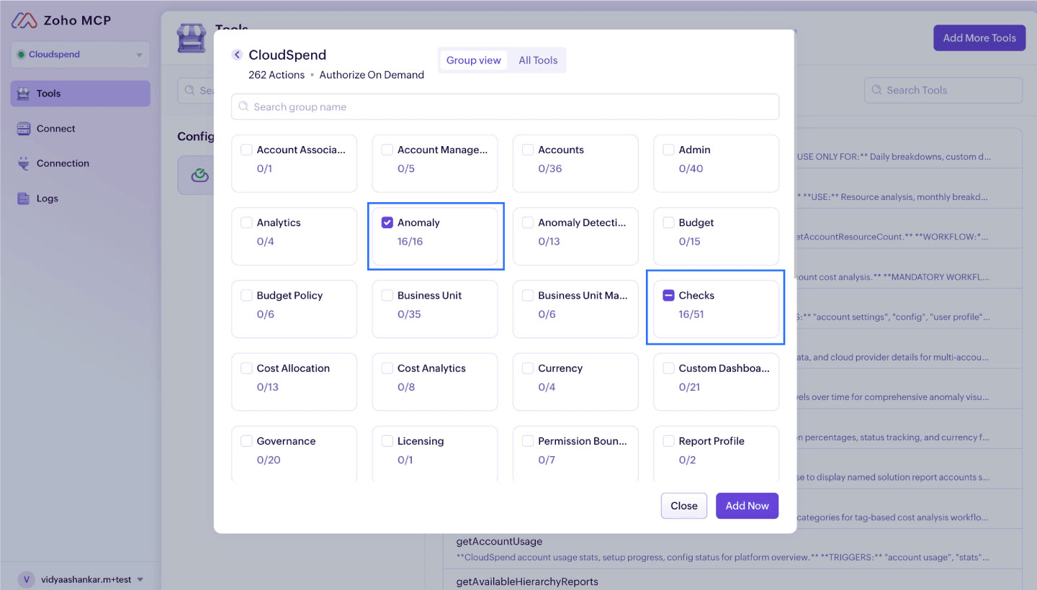The height and width of the screenshot is (590, 1037).
Task: Select the Anomaly Detection group checkbox
Action: click(x=528, y=222)
